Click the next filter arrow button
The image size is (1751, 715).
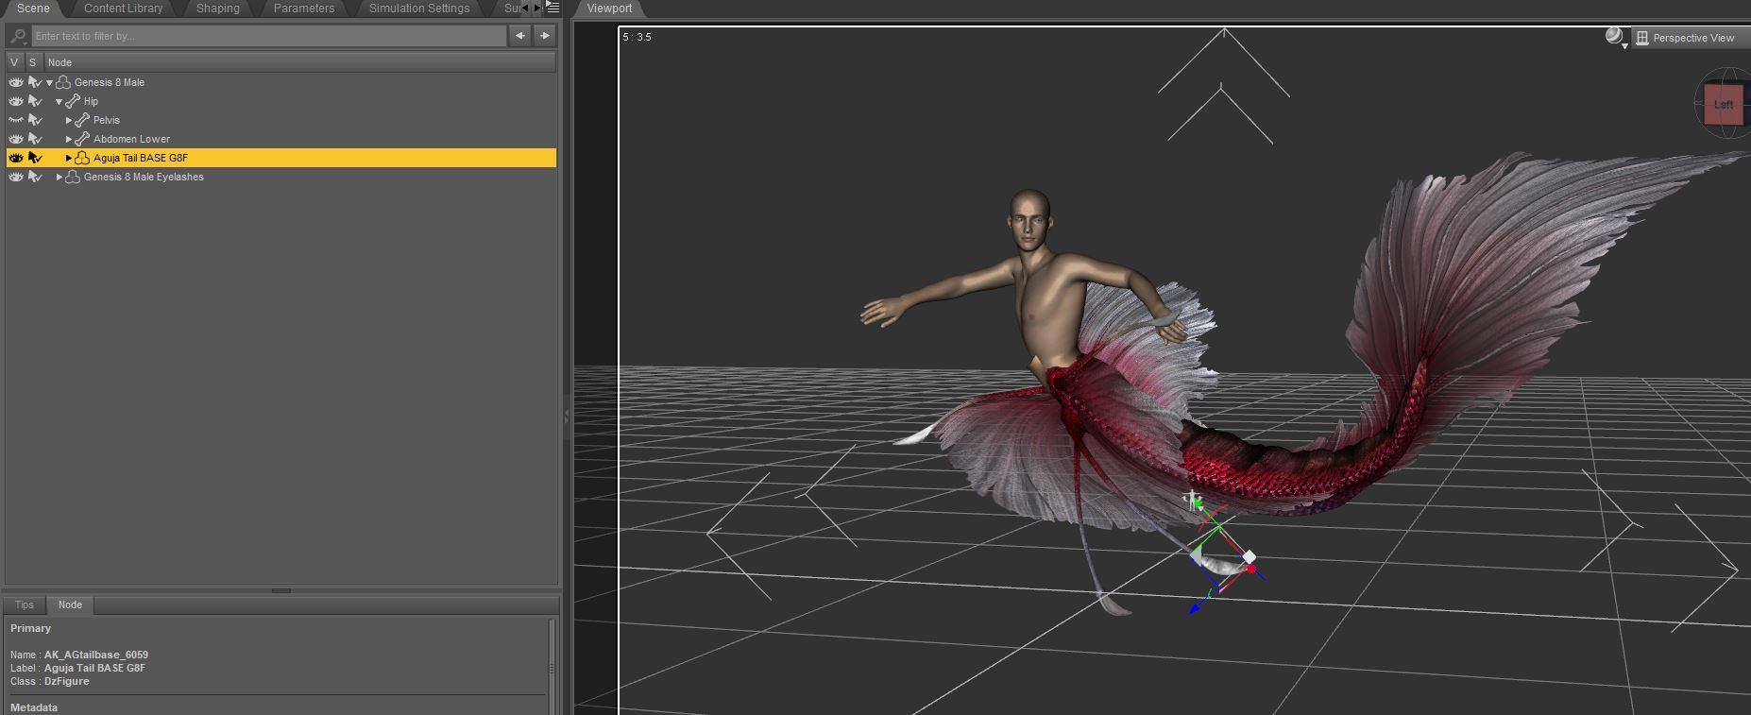pos(545,36)
